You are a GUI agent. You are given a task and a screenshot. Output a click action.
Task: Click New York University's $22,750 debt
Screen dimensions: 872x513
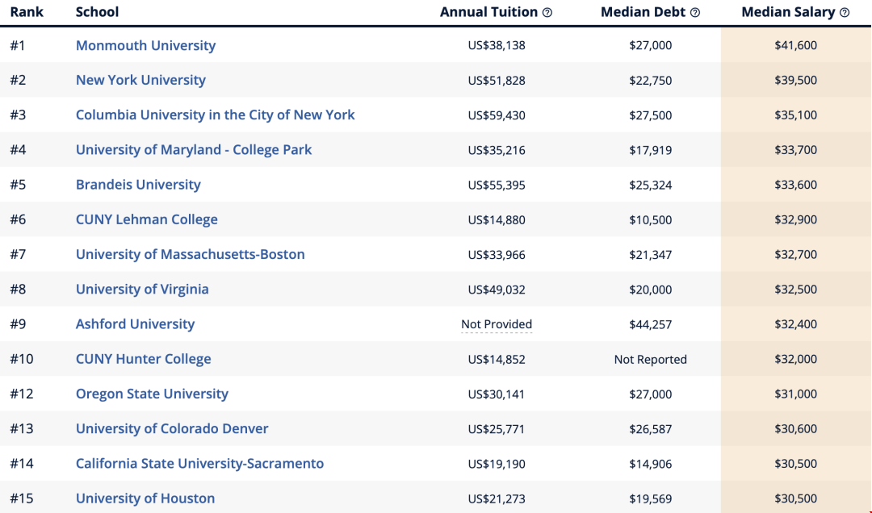point(651,81)
